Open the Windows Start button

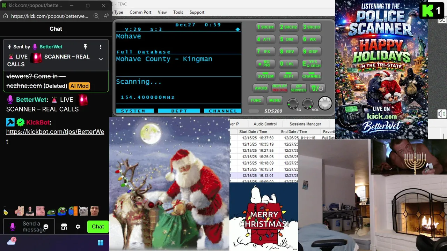101,243
